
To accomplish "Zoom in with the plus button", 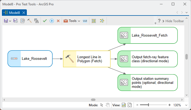I will click(x=170, y=105).
